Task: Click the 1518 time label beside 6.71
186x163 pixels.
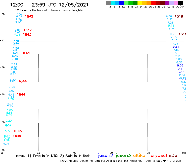Action: pos(182,34)
